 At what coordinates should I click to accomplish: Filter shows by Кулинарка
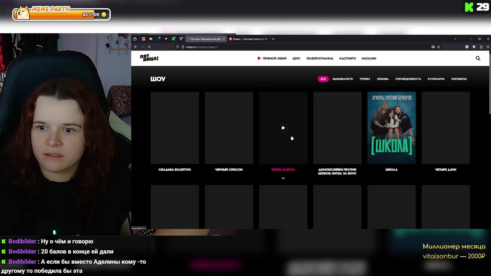coord(436,79)
